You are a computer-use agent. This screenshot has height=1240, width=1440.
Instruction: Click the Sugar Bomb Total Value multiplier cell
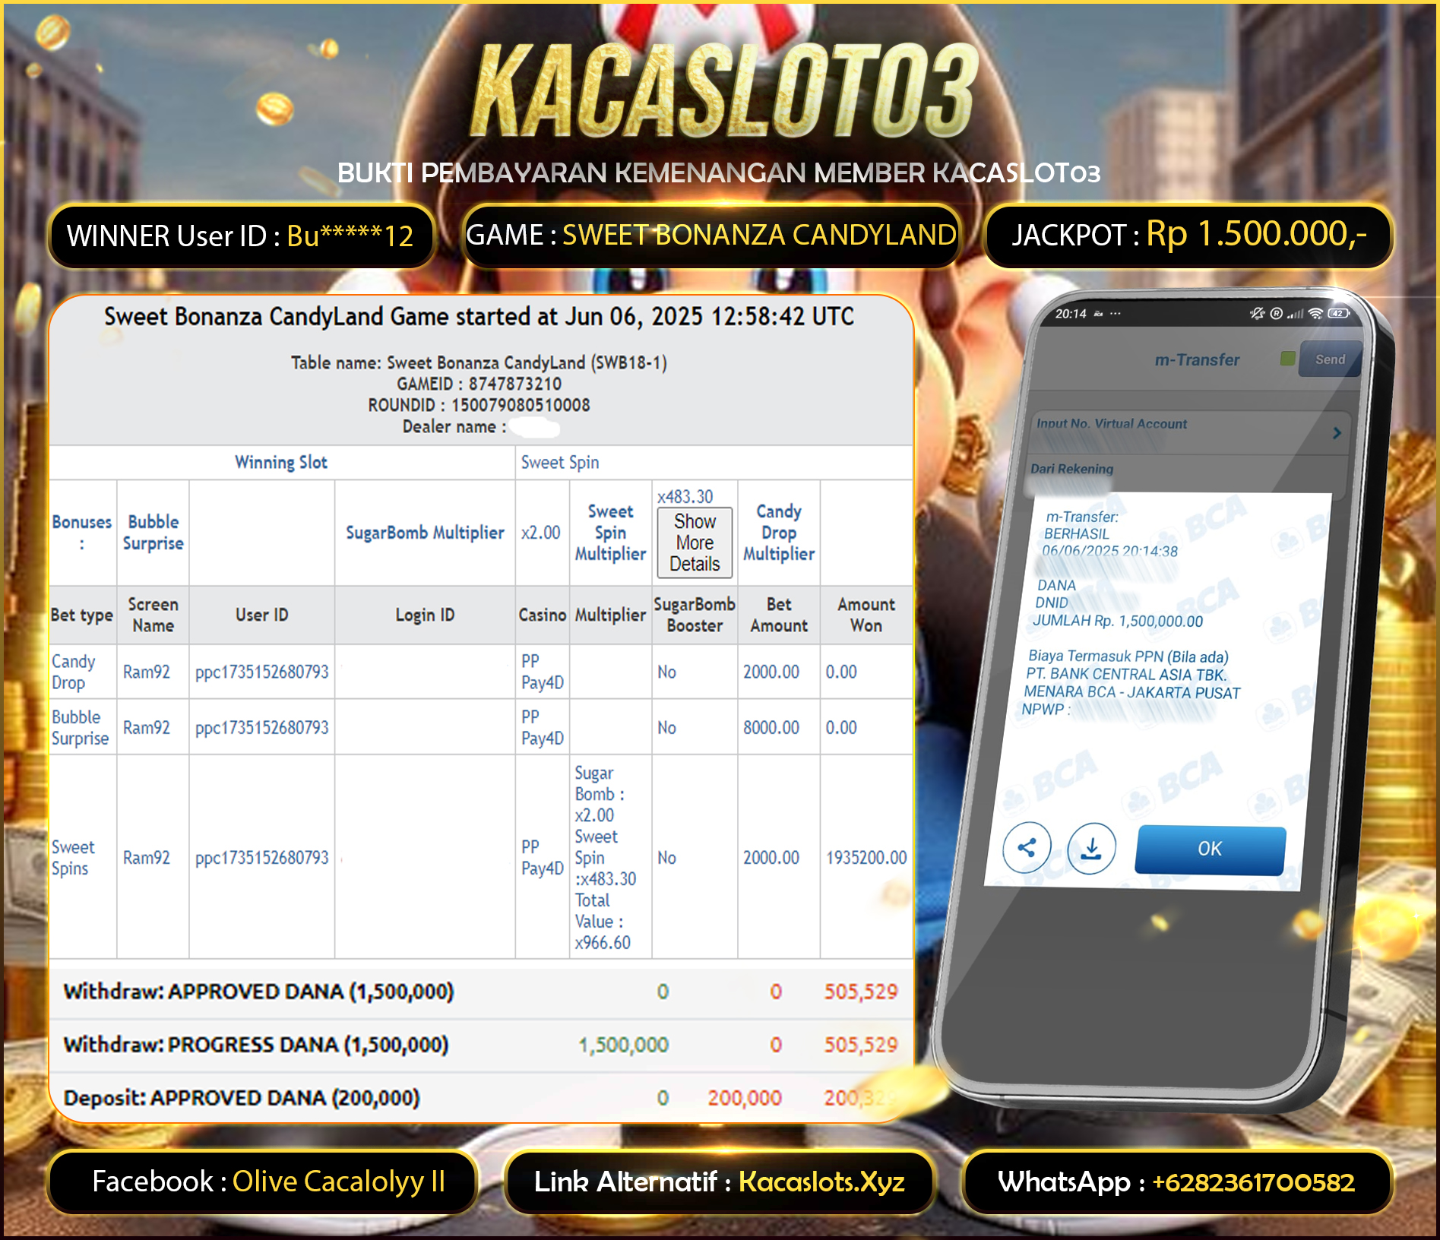tap(610, 857)
